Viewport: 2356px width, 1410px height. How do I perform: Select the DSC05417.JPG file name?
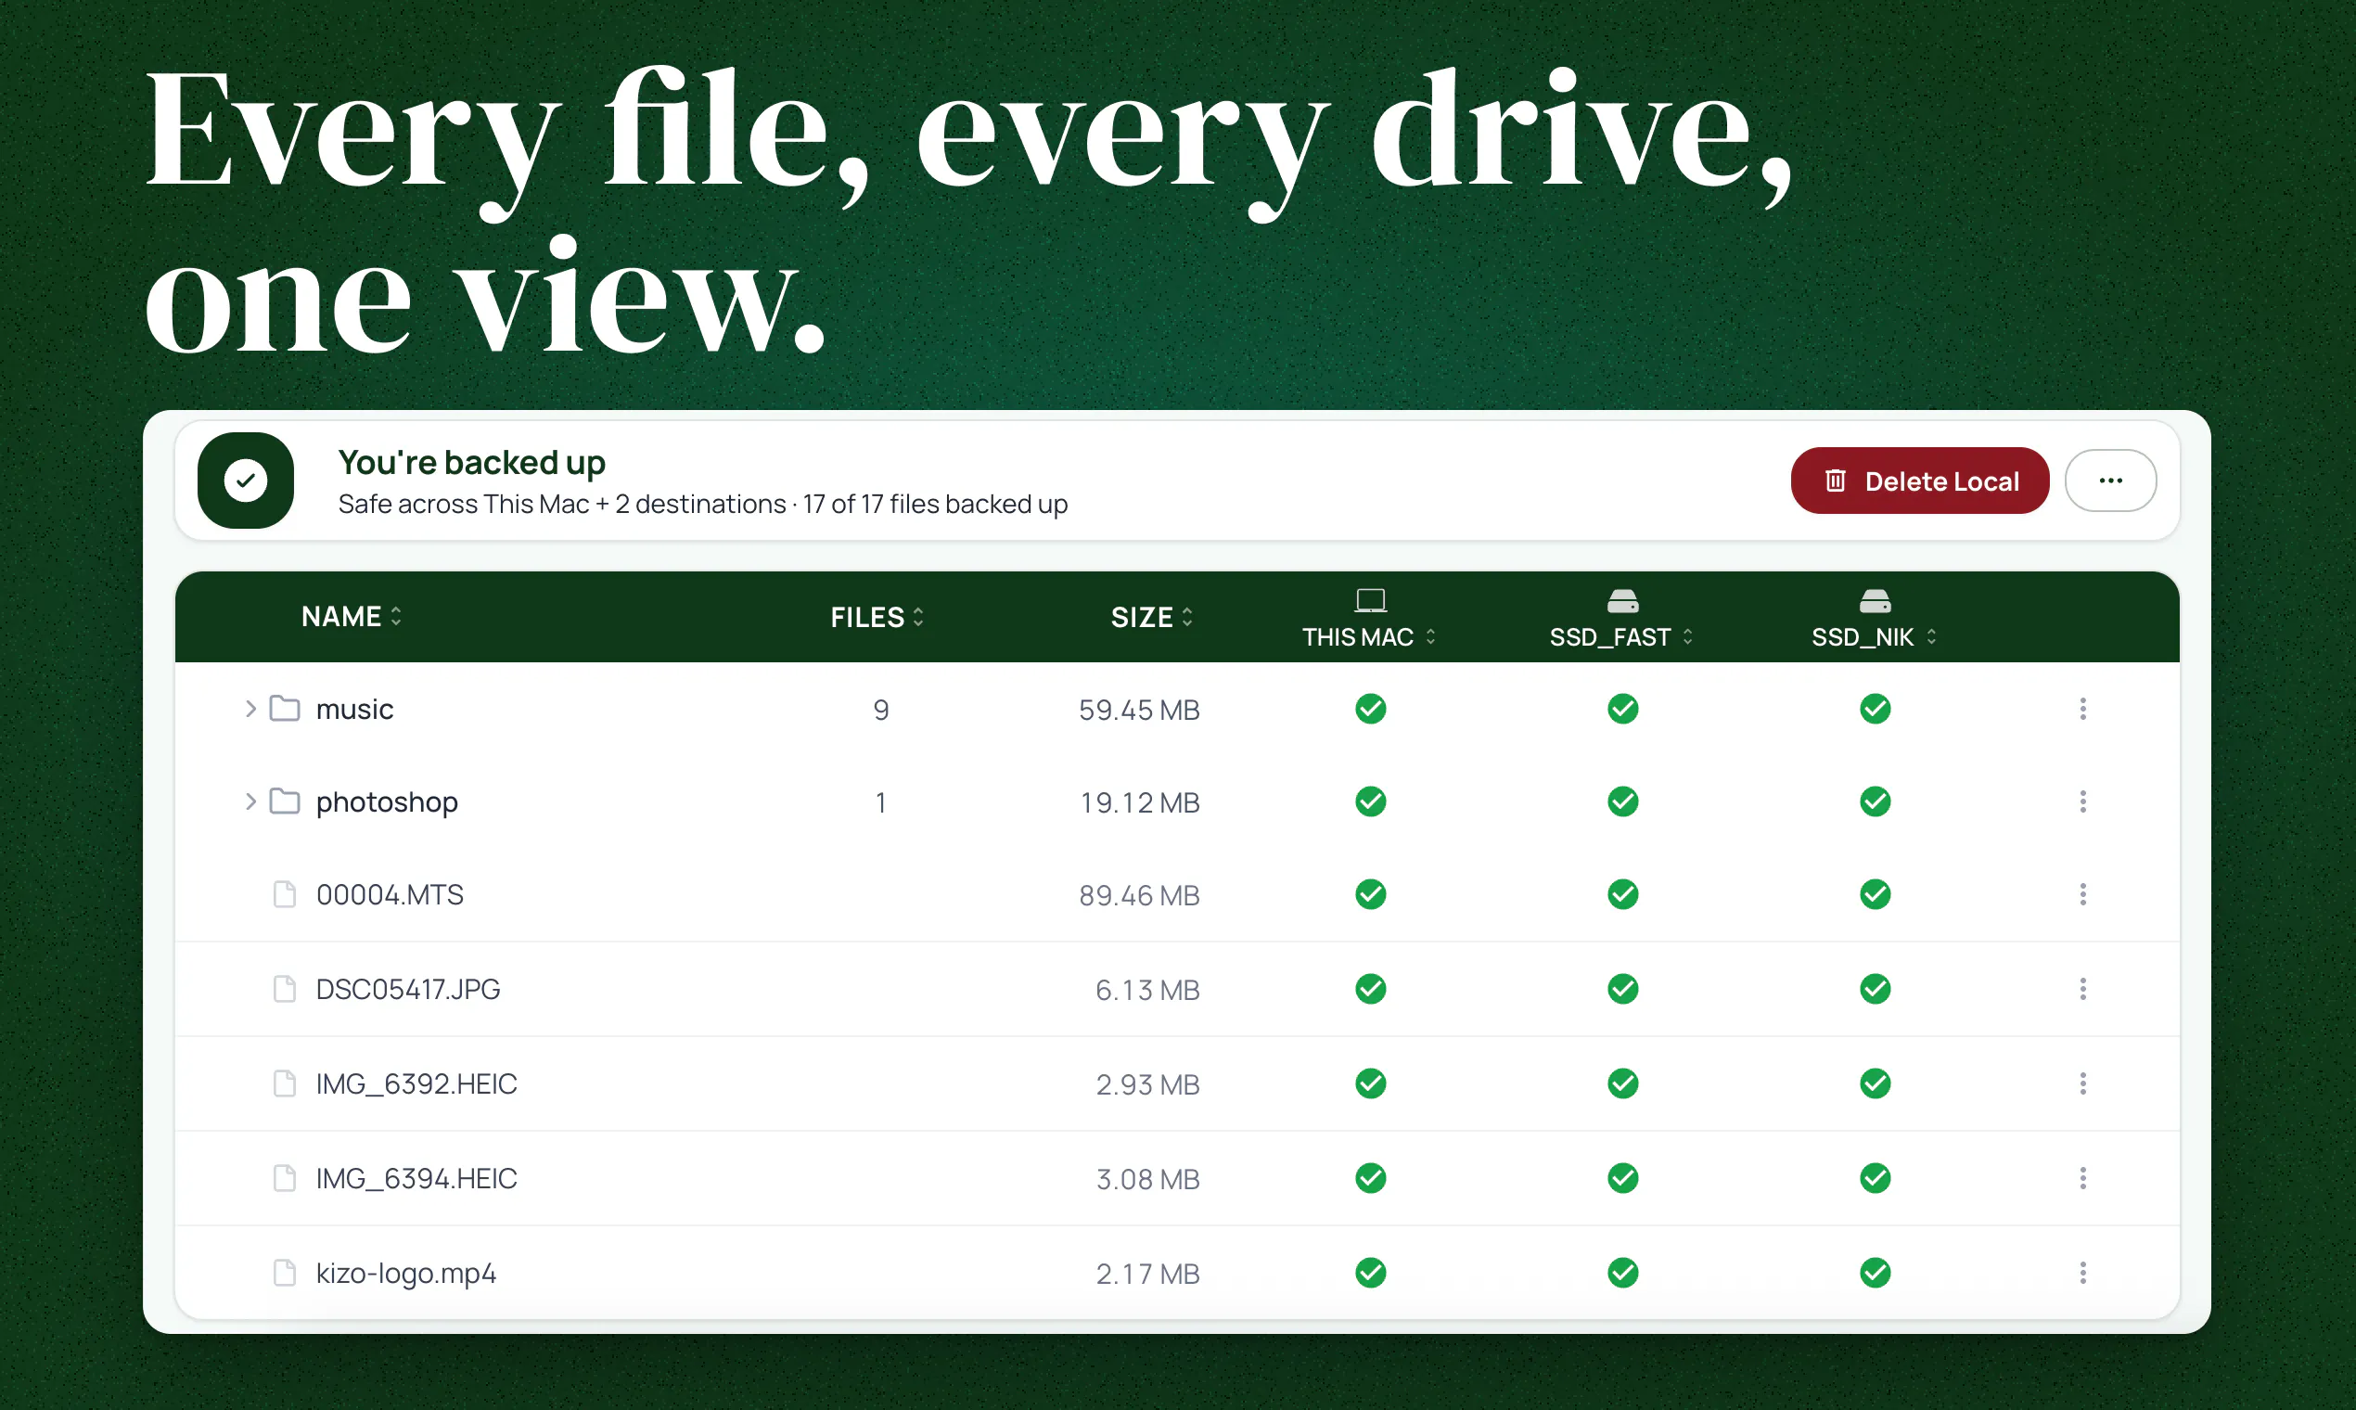pos(407,989)
